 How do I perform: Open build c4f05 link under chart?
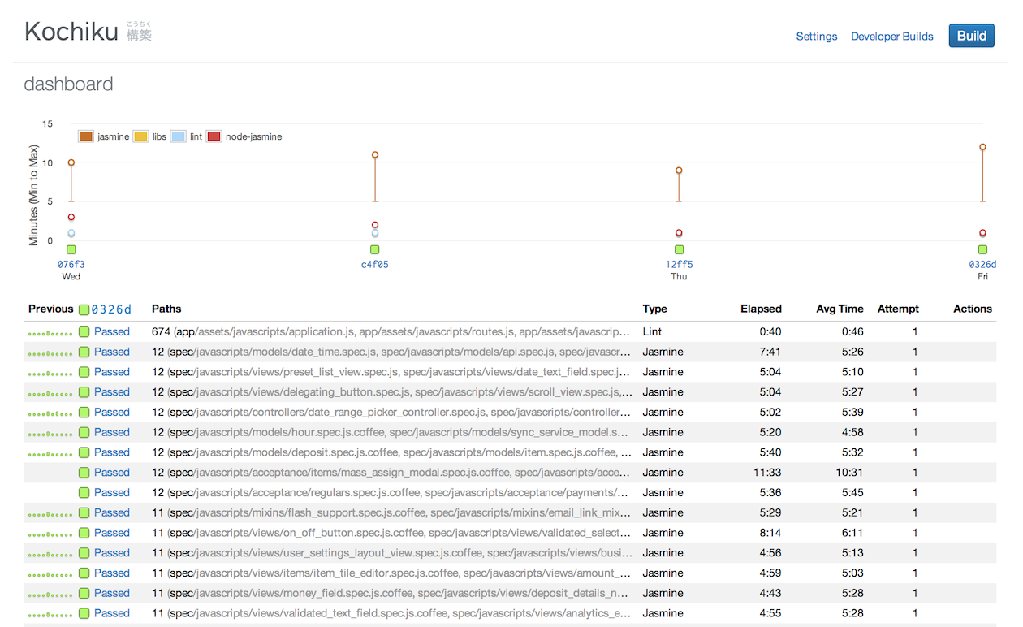coord(375,264)
